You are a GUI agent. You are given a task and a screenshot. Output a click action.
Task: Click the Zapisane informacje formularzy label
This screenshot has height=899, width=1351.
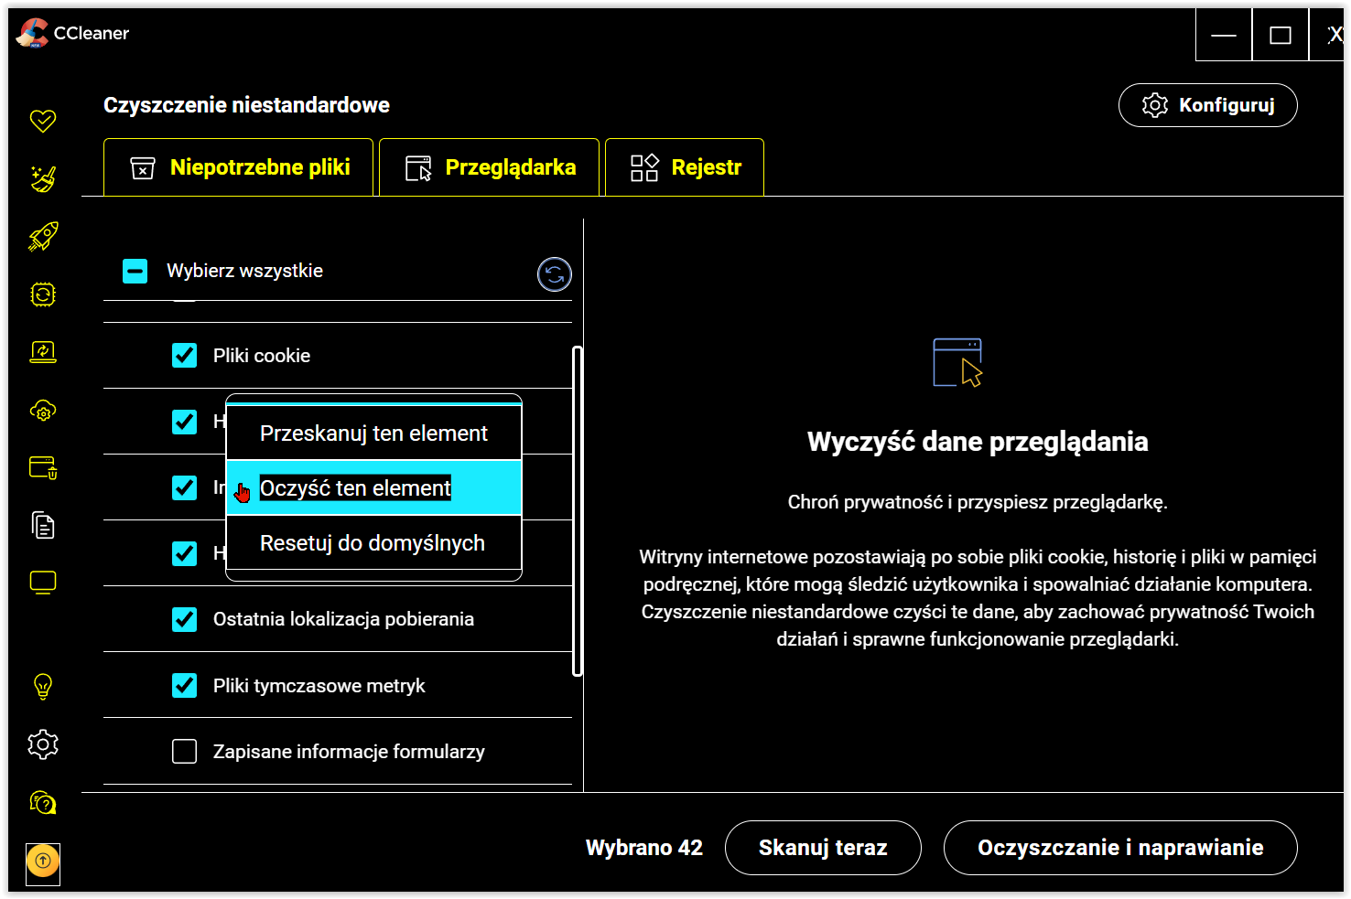pos(349,752)
